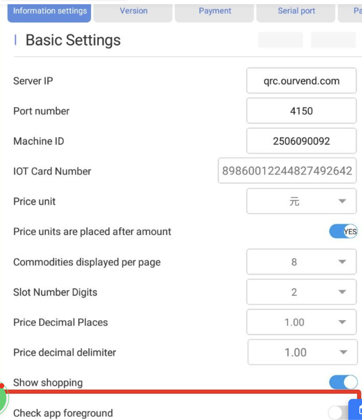Screen dimensions: 362x420
Task: Tap the green floating circle icon
Action: tap(3, 397)
